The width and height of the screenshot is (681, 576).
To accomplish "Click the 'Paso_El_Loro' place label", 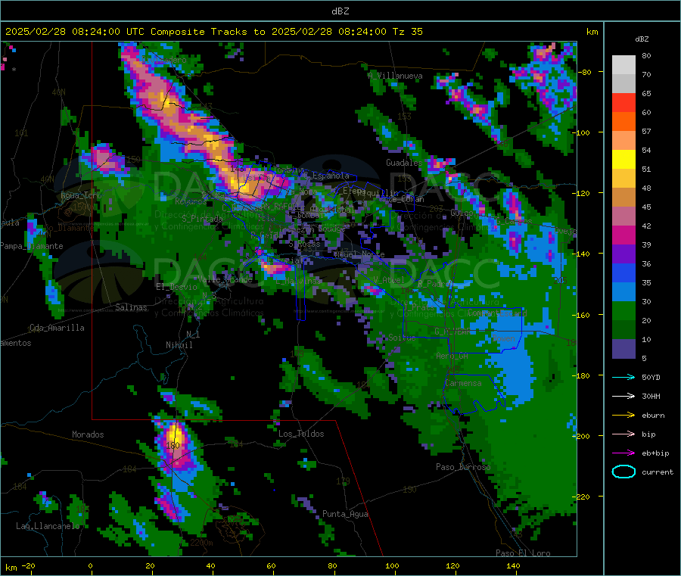I will point(523,553).
